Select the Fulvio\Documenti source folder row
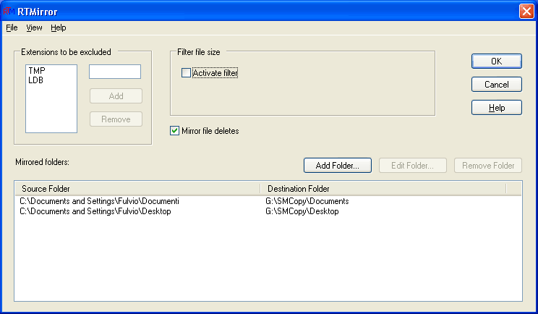 [x=99, y=201]
